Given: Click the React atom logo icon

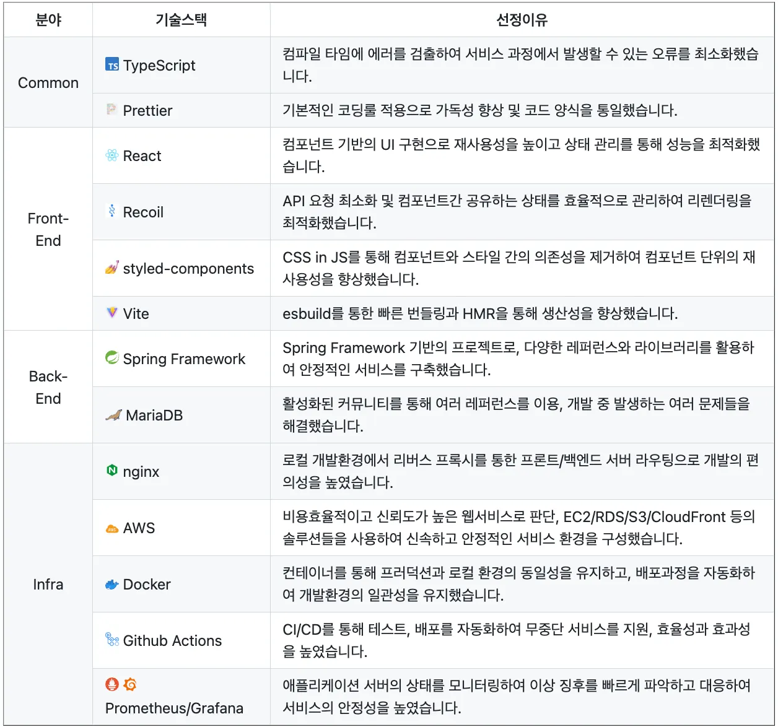Looking at the screenshot, I should [x=112, y=155].
